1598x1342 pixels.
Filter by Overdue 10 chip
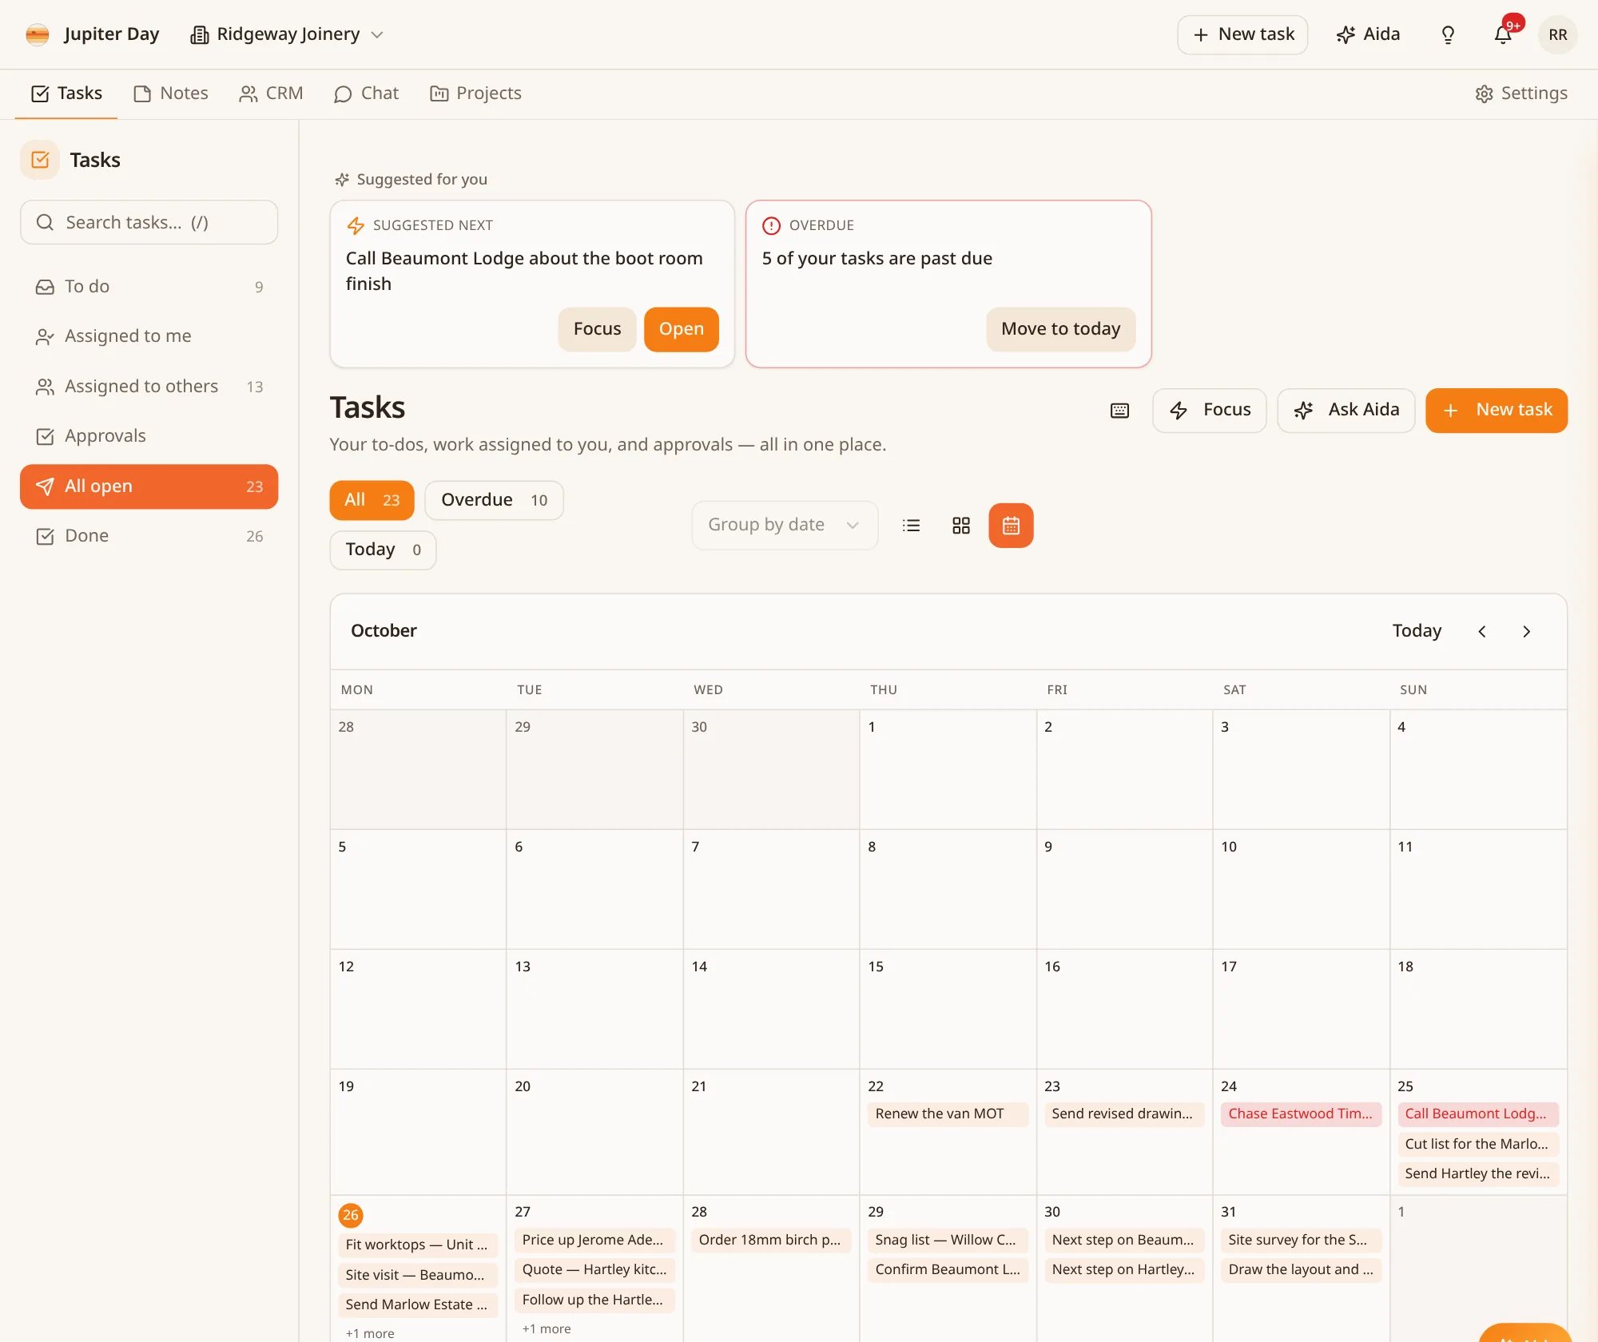(494, 500)
